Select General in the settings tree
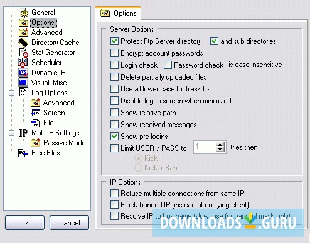This screenshot has height=243, width=310. pyautogui.click(x=43, y=13)
